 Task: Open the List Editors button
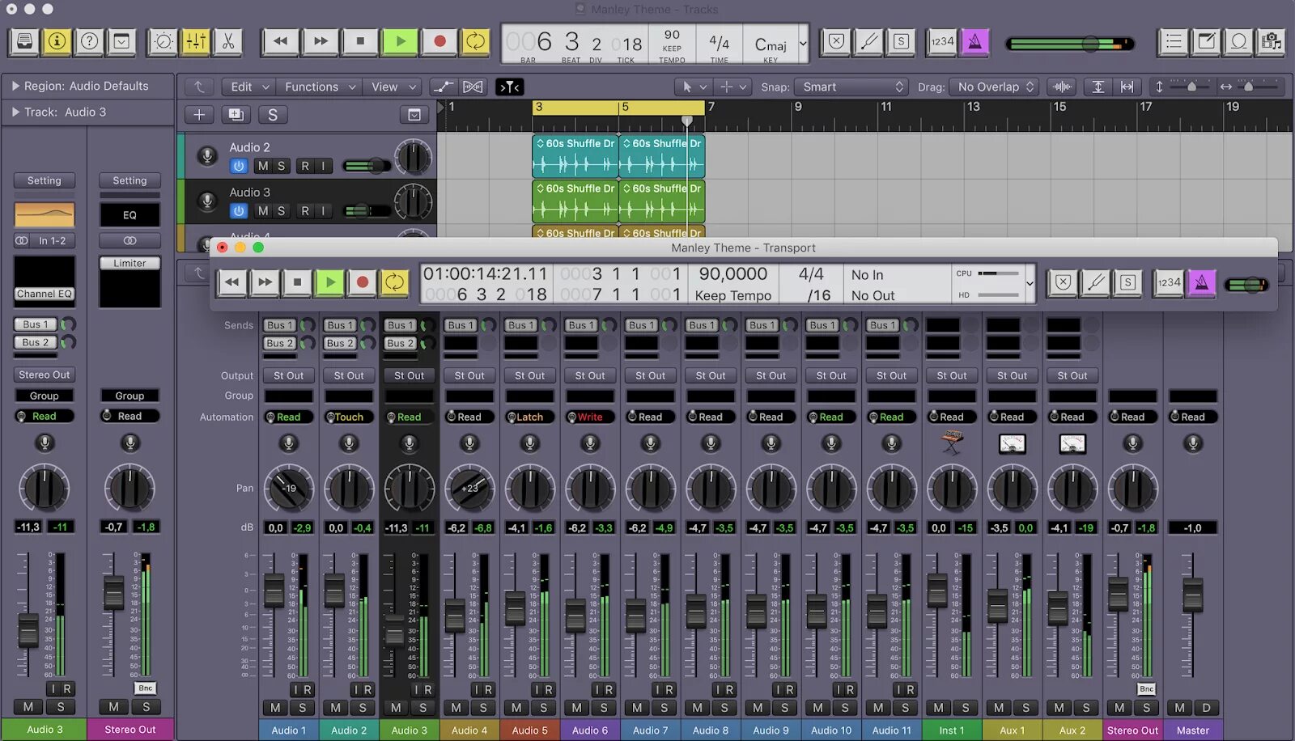(1174, 41)
